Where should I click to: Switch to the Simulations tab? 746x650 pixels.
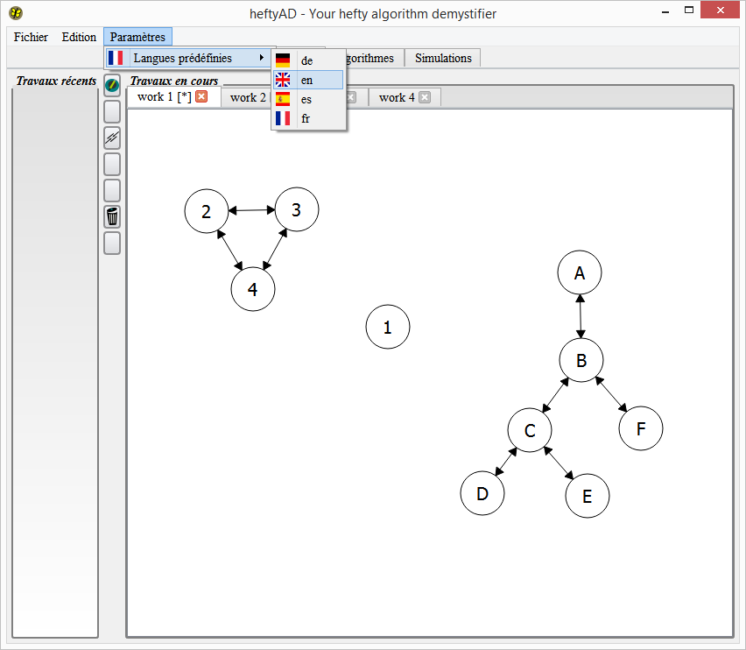443,58
